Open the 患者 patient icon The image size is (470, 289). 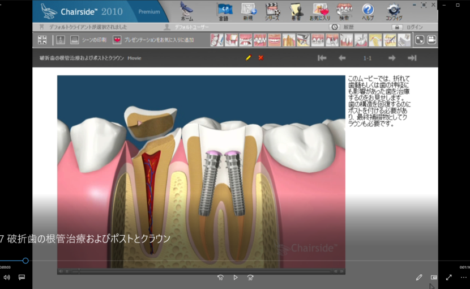296,12
